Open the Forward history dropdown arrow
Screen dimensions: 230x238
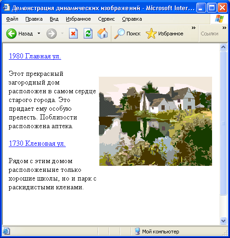pyautogui.click(x=62, y=33)
